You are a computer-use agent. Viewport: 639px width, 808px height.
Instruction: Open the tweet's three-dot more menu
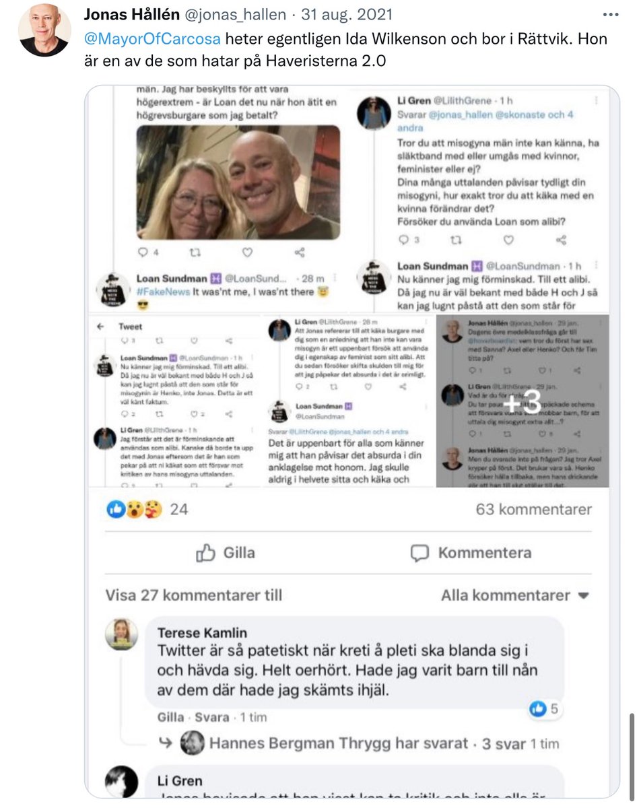(x=610, y=14)
